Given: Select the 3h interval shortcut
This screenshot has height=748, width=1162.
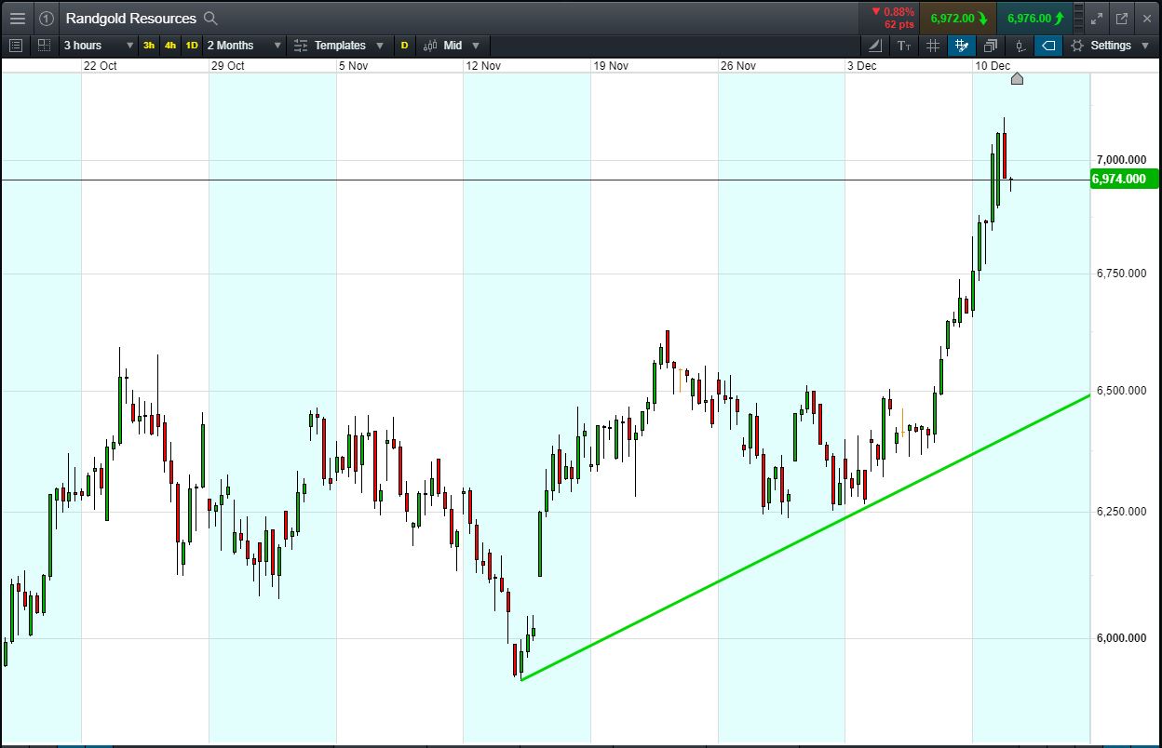Looking at the screenshot, I should click(x=149, y=45).
